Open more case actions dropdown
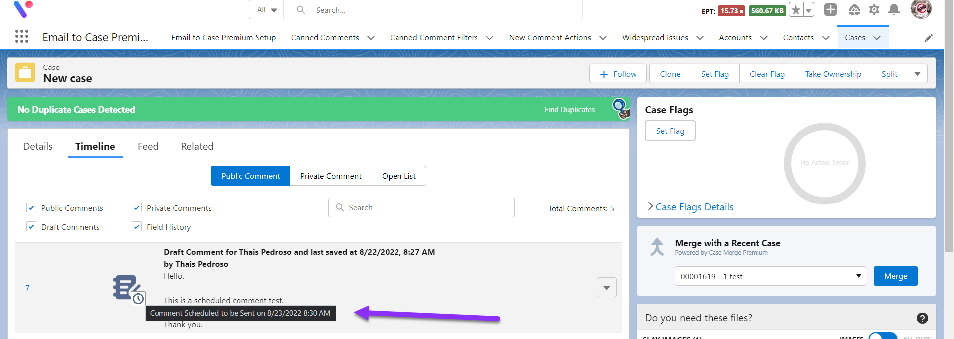This screenshot has height=339, width=954. (917, 74)
